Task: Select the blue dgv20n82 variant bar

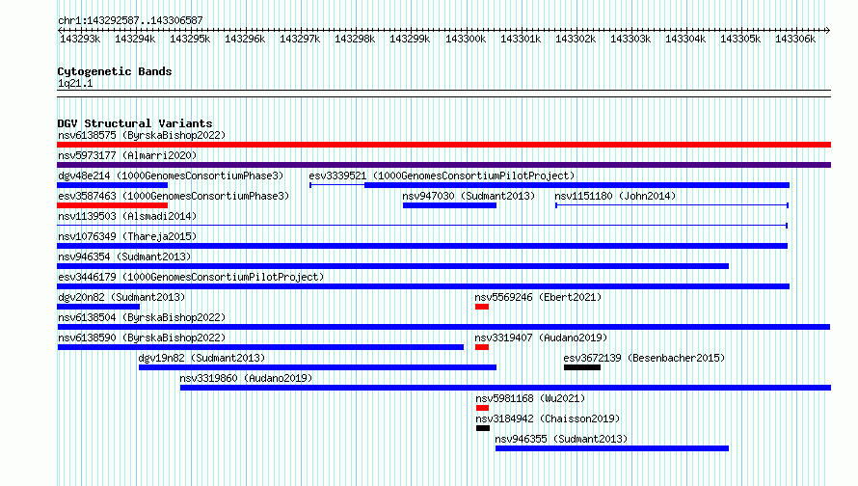Action: pos(98,307)
